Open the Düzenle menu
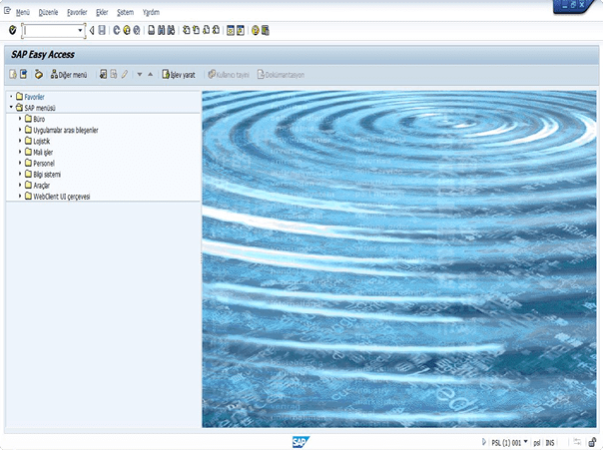 coord(48,11)
